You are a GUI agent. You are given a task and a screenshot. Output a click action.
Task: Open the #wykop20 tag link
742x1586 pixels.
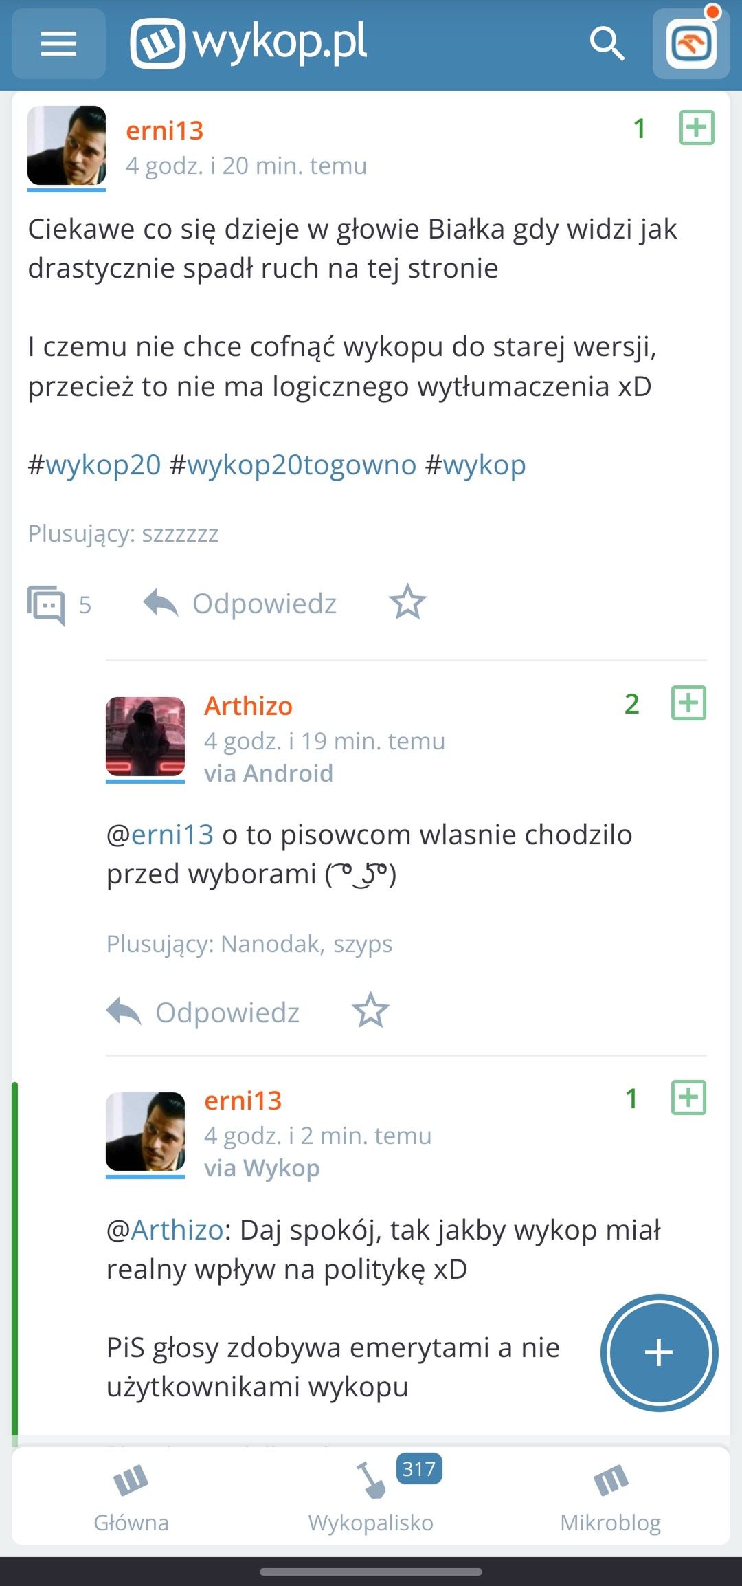pyautogui.click(x=94, y=465)
